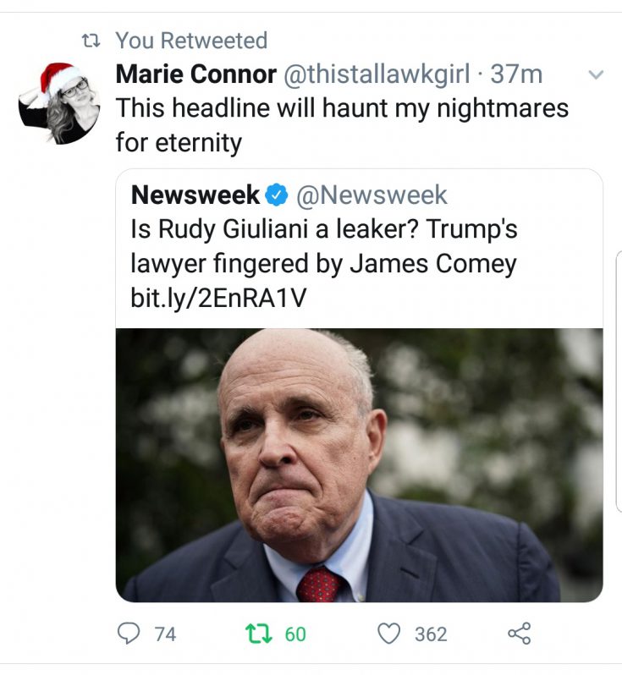
Task: Open Marie Connor's profile avatar
Action: (59, 103)
